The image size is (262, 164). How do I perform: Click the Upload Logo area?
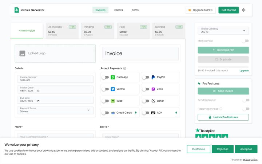(55, 53)
